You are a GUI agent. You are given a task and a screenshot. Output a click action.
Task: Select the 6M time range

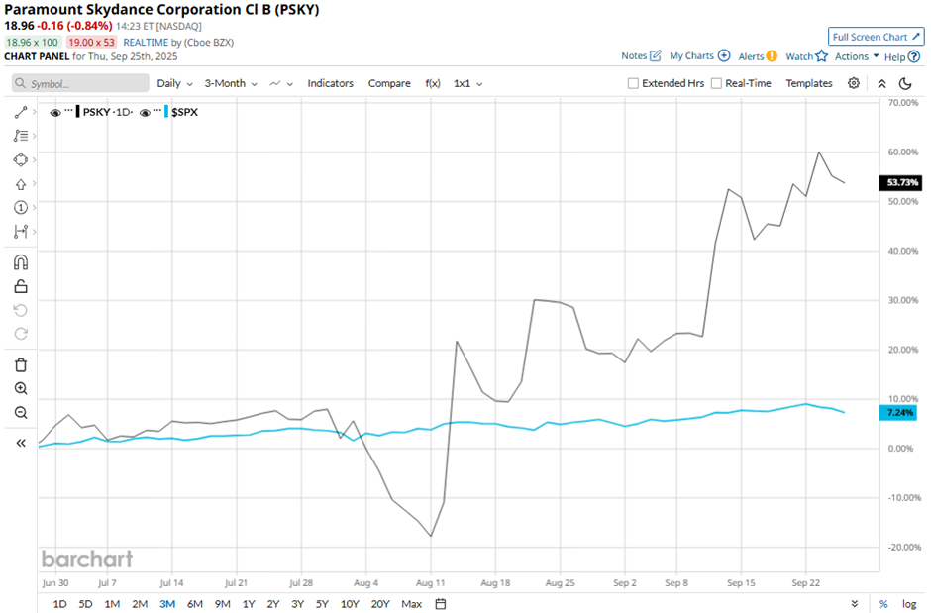(195, 603)
